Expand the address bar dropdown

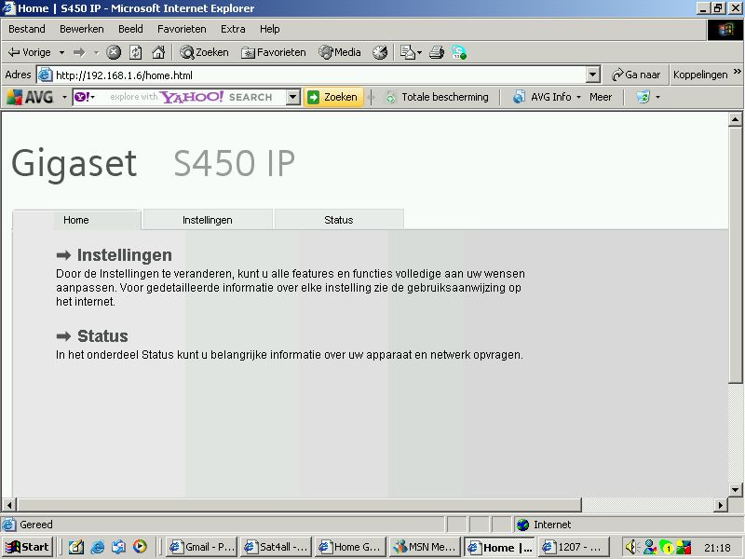592,75
